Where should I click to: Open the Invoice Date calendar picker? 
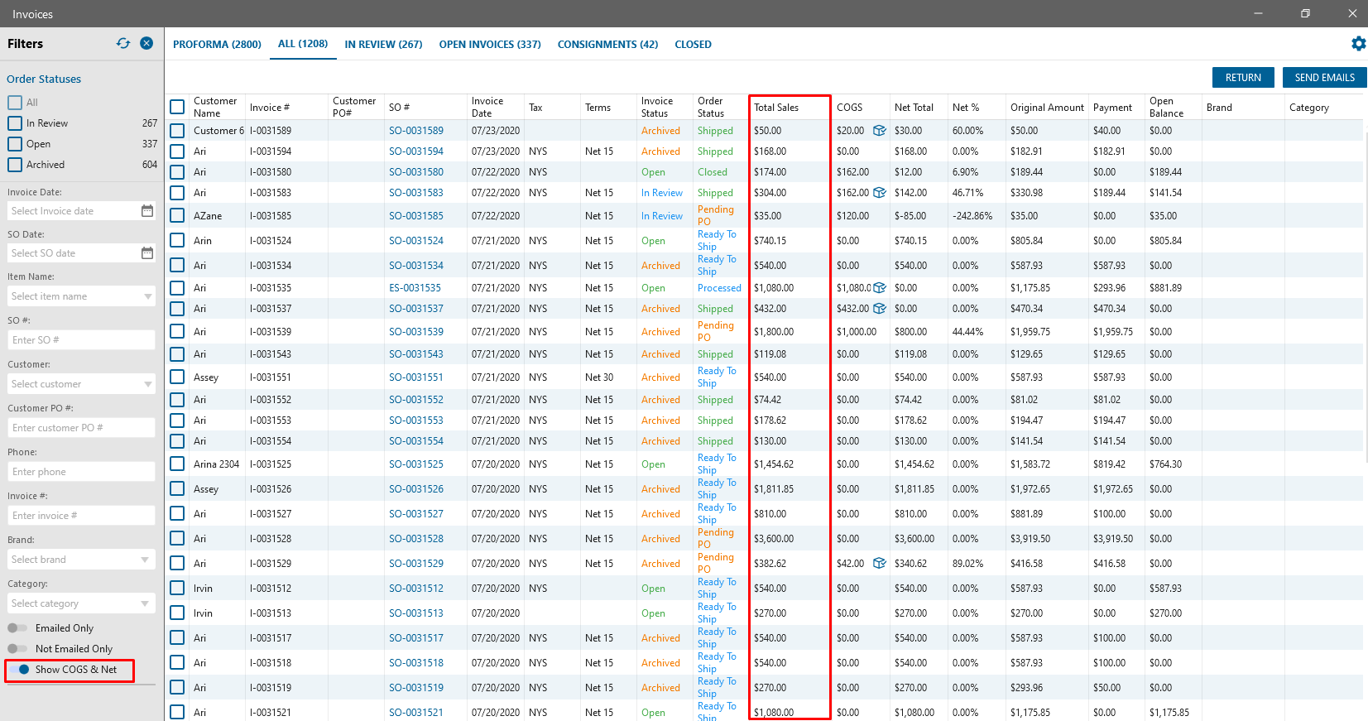pyautogui.click(x=147, y=211)
